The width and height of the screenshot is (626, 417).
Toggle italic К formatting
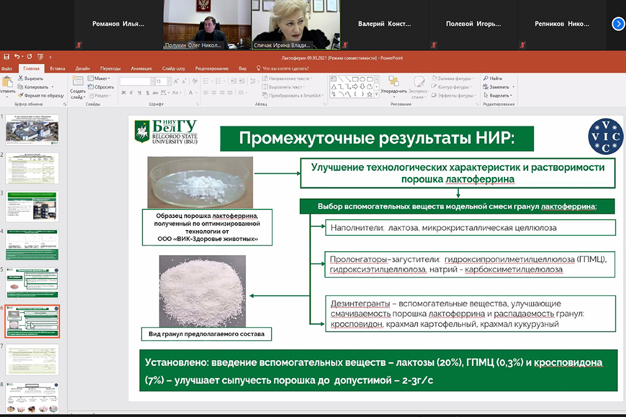131,93
